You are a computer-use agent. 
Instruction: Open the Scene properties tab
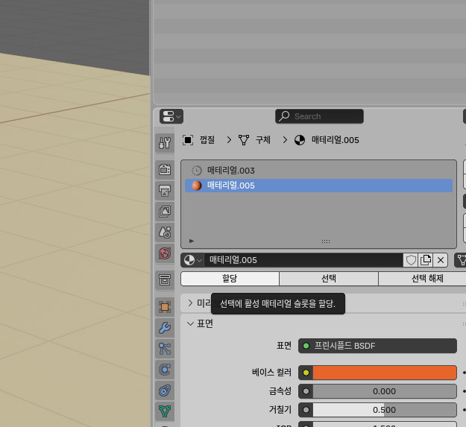[165, 233]
